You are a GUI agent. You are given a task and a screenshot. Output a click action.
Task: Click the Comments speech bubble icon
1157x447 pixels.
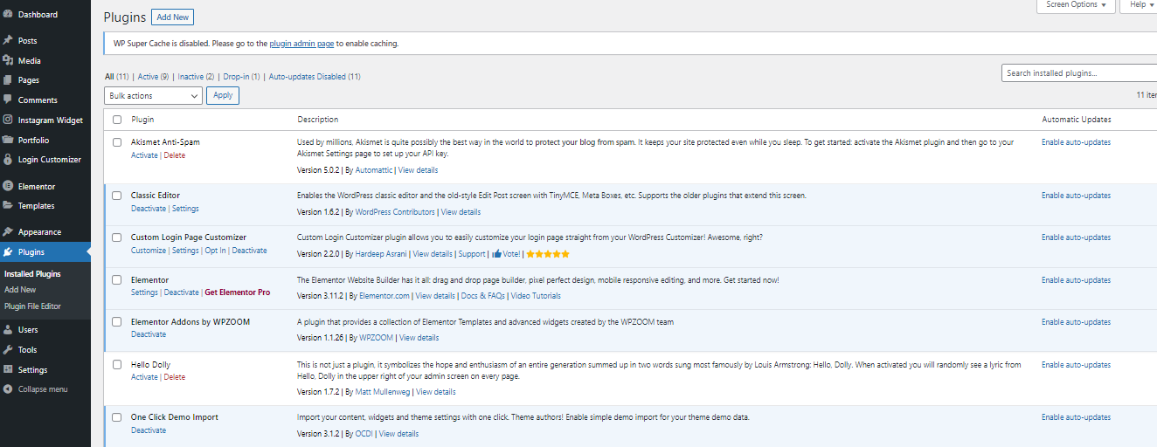click(x=8, y=100)
